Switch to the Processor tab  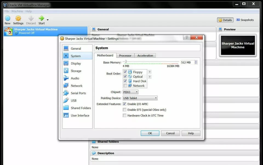125,55
